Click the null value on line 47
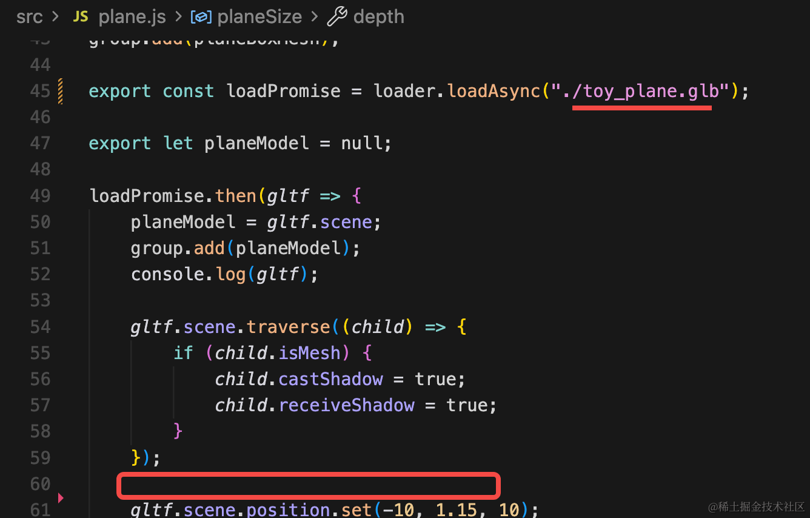 coord(362,144)
